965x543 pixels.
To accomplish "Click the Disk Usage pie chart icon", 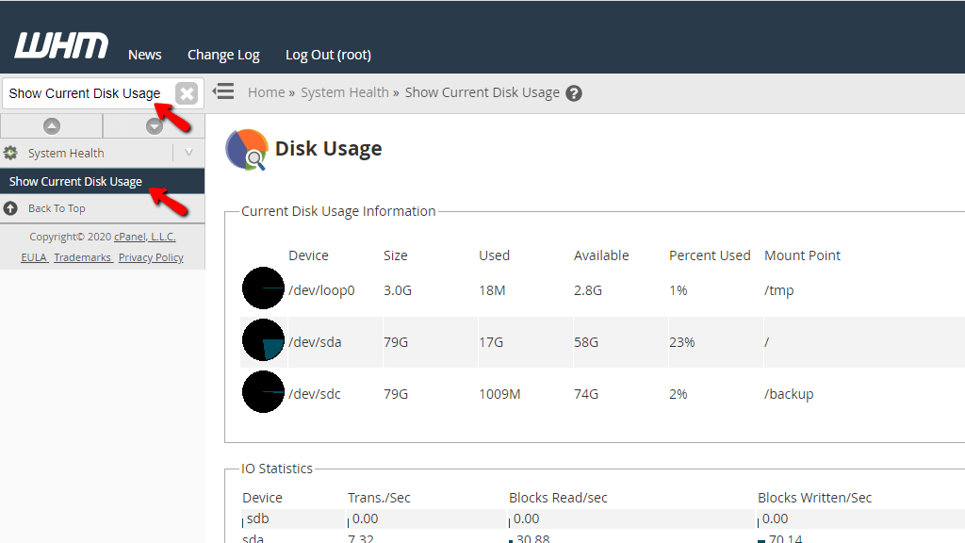I will [247, 149].
